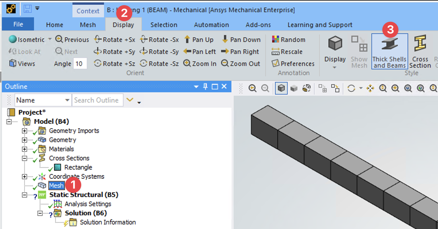
Task: Click the Save icon in title bar
Action: click(x=28, y=9)
